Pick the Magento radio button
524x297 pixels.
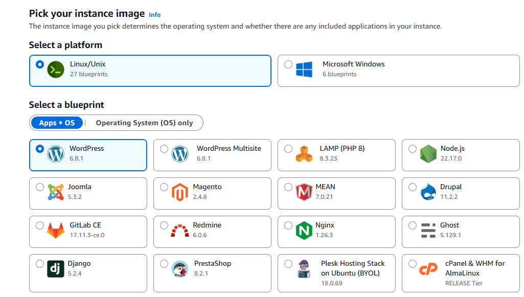(x=164, y=187)
